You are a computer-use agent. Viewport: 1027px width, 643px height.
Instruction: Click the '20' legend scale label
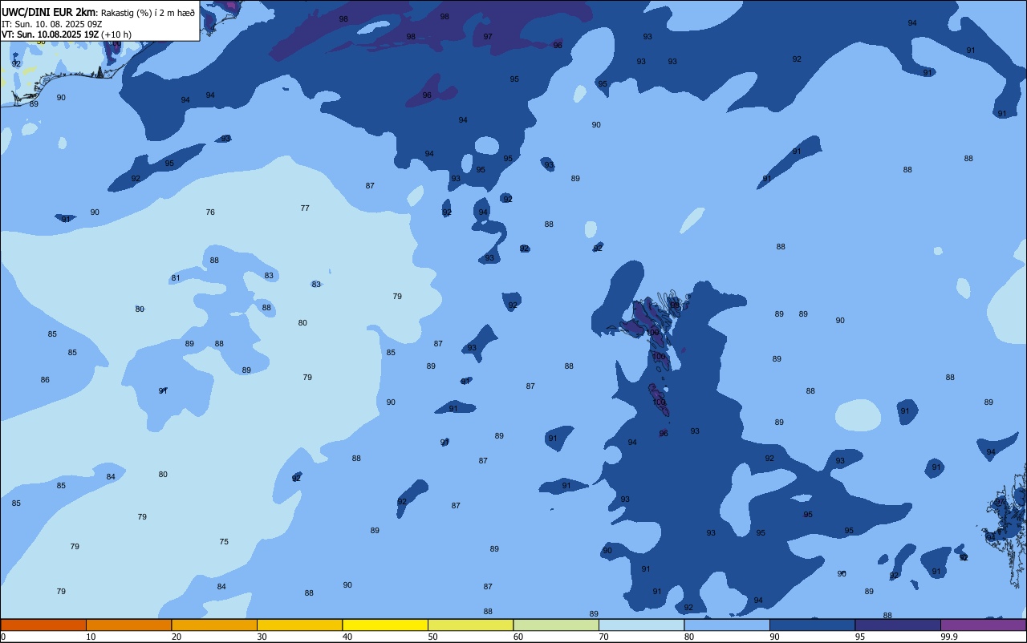click(x=177, y=637)
